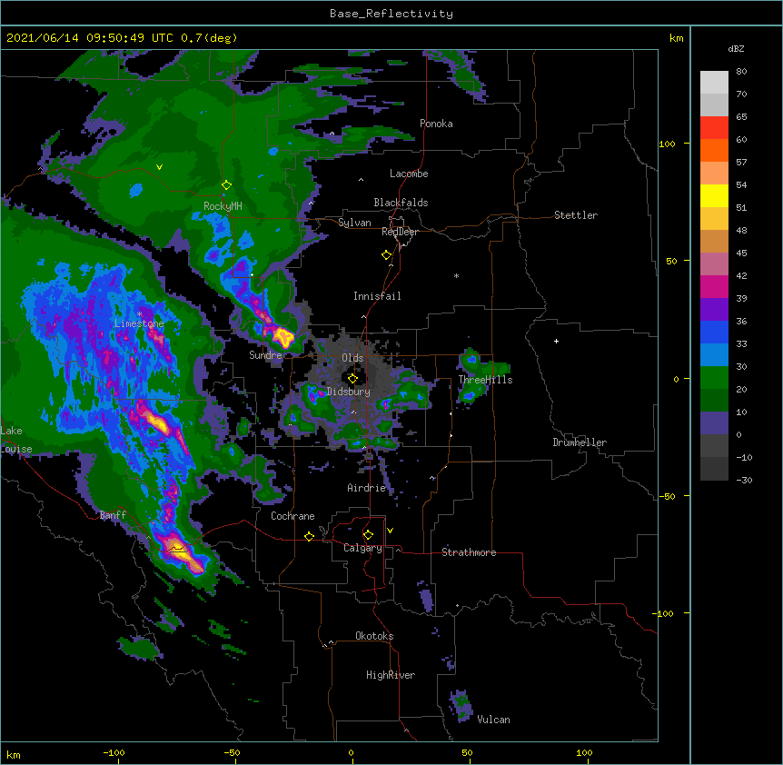
Task: Select the Okotoks label
Action: click(x=374, y=636)
